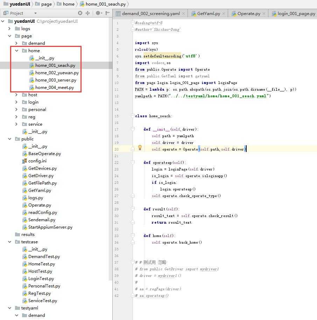Hide the Project panel with hide icon

click(107, 13)
